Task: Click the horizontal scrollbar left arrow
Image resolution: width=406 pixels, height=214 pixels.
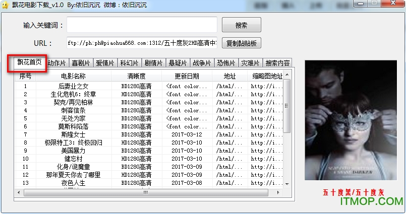Action: [19, 192]
